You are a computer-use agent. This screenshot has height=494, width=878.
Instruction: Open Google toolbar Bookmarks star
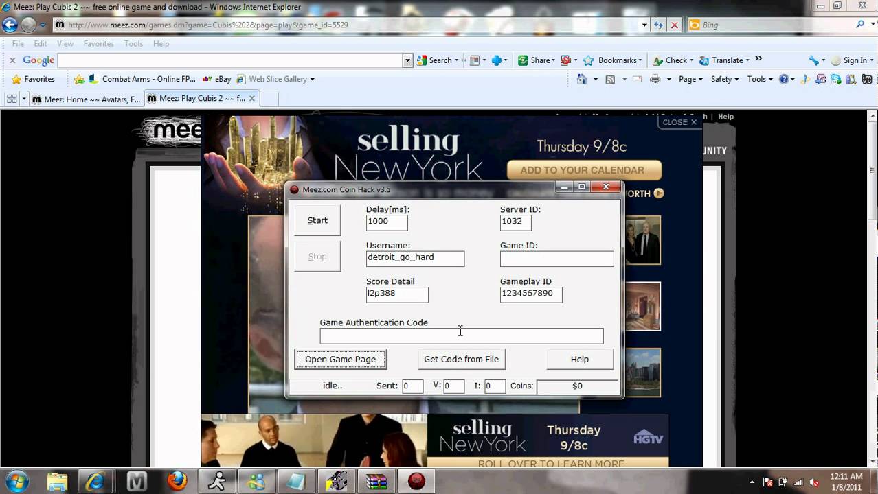tap(612, 60)
